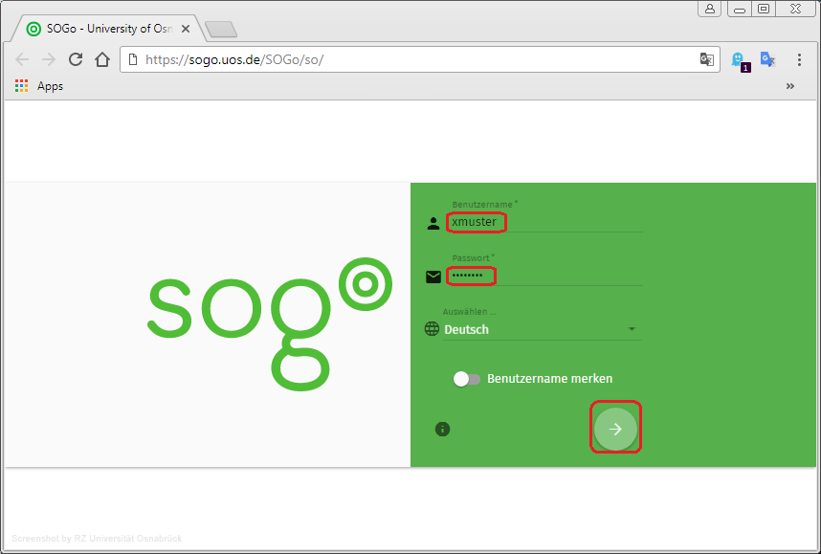Click the login arrow button
821x554 pixels.
(615, 429)
